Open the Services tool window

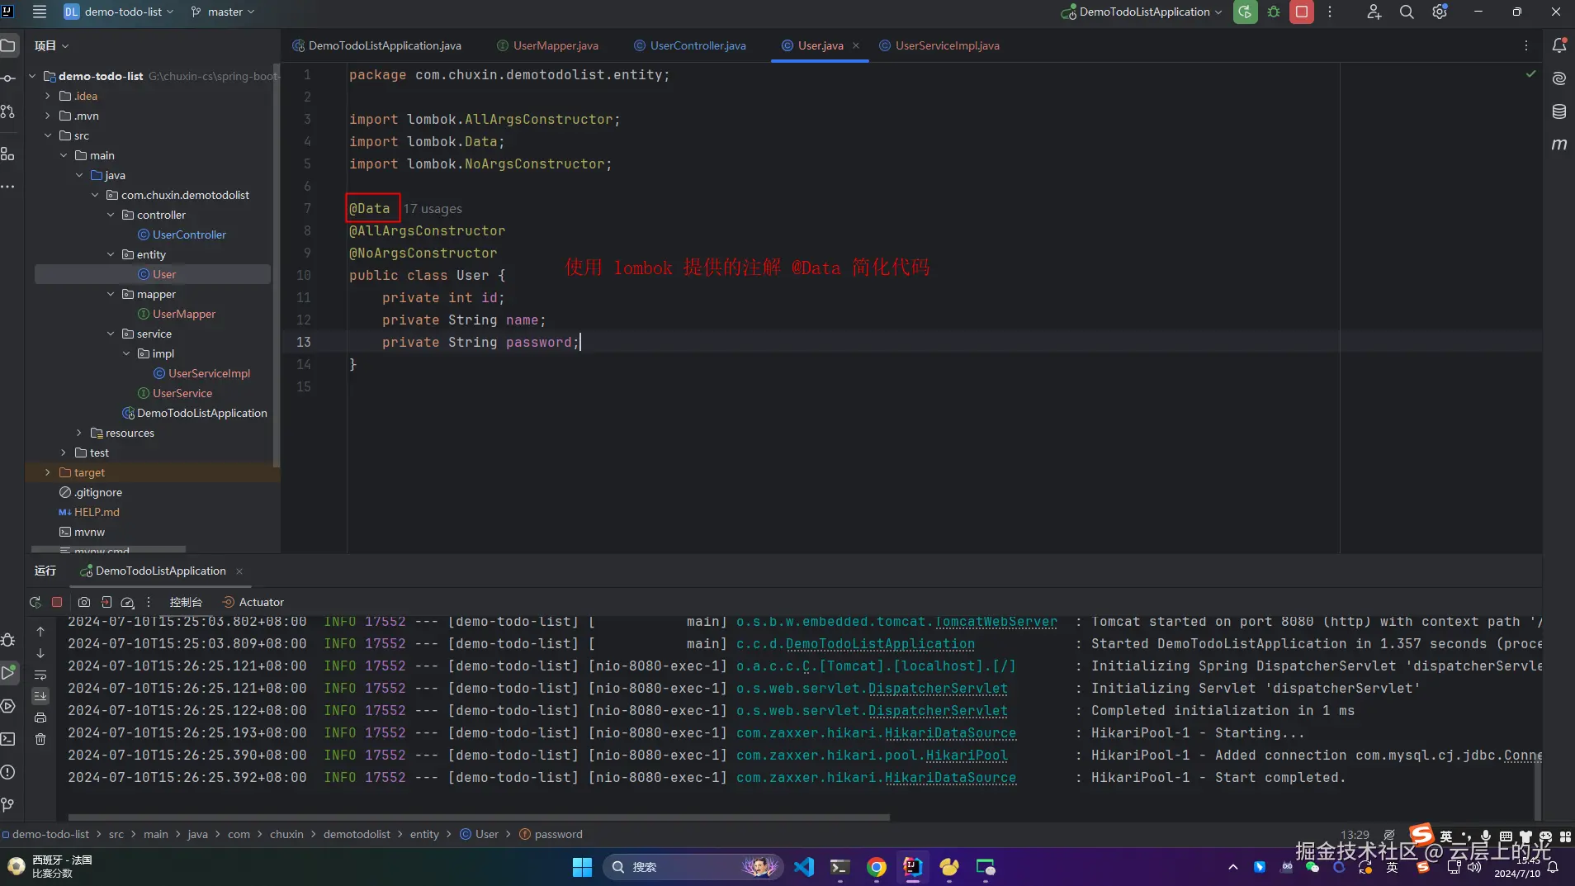8,706
